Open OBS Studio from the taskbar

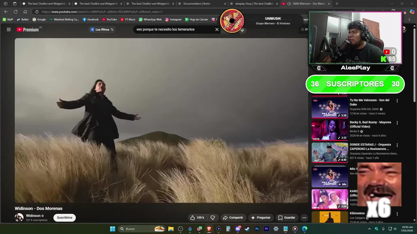pos(180,229)
